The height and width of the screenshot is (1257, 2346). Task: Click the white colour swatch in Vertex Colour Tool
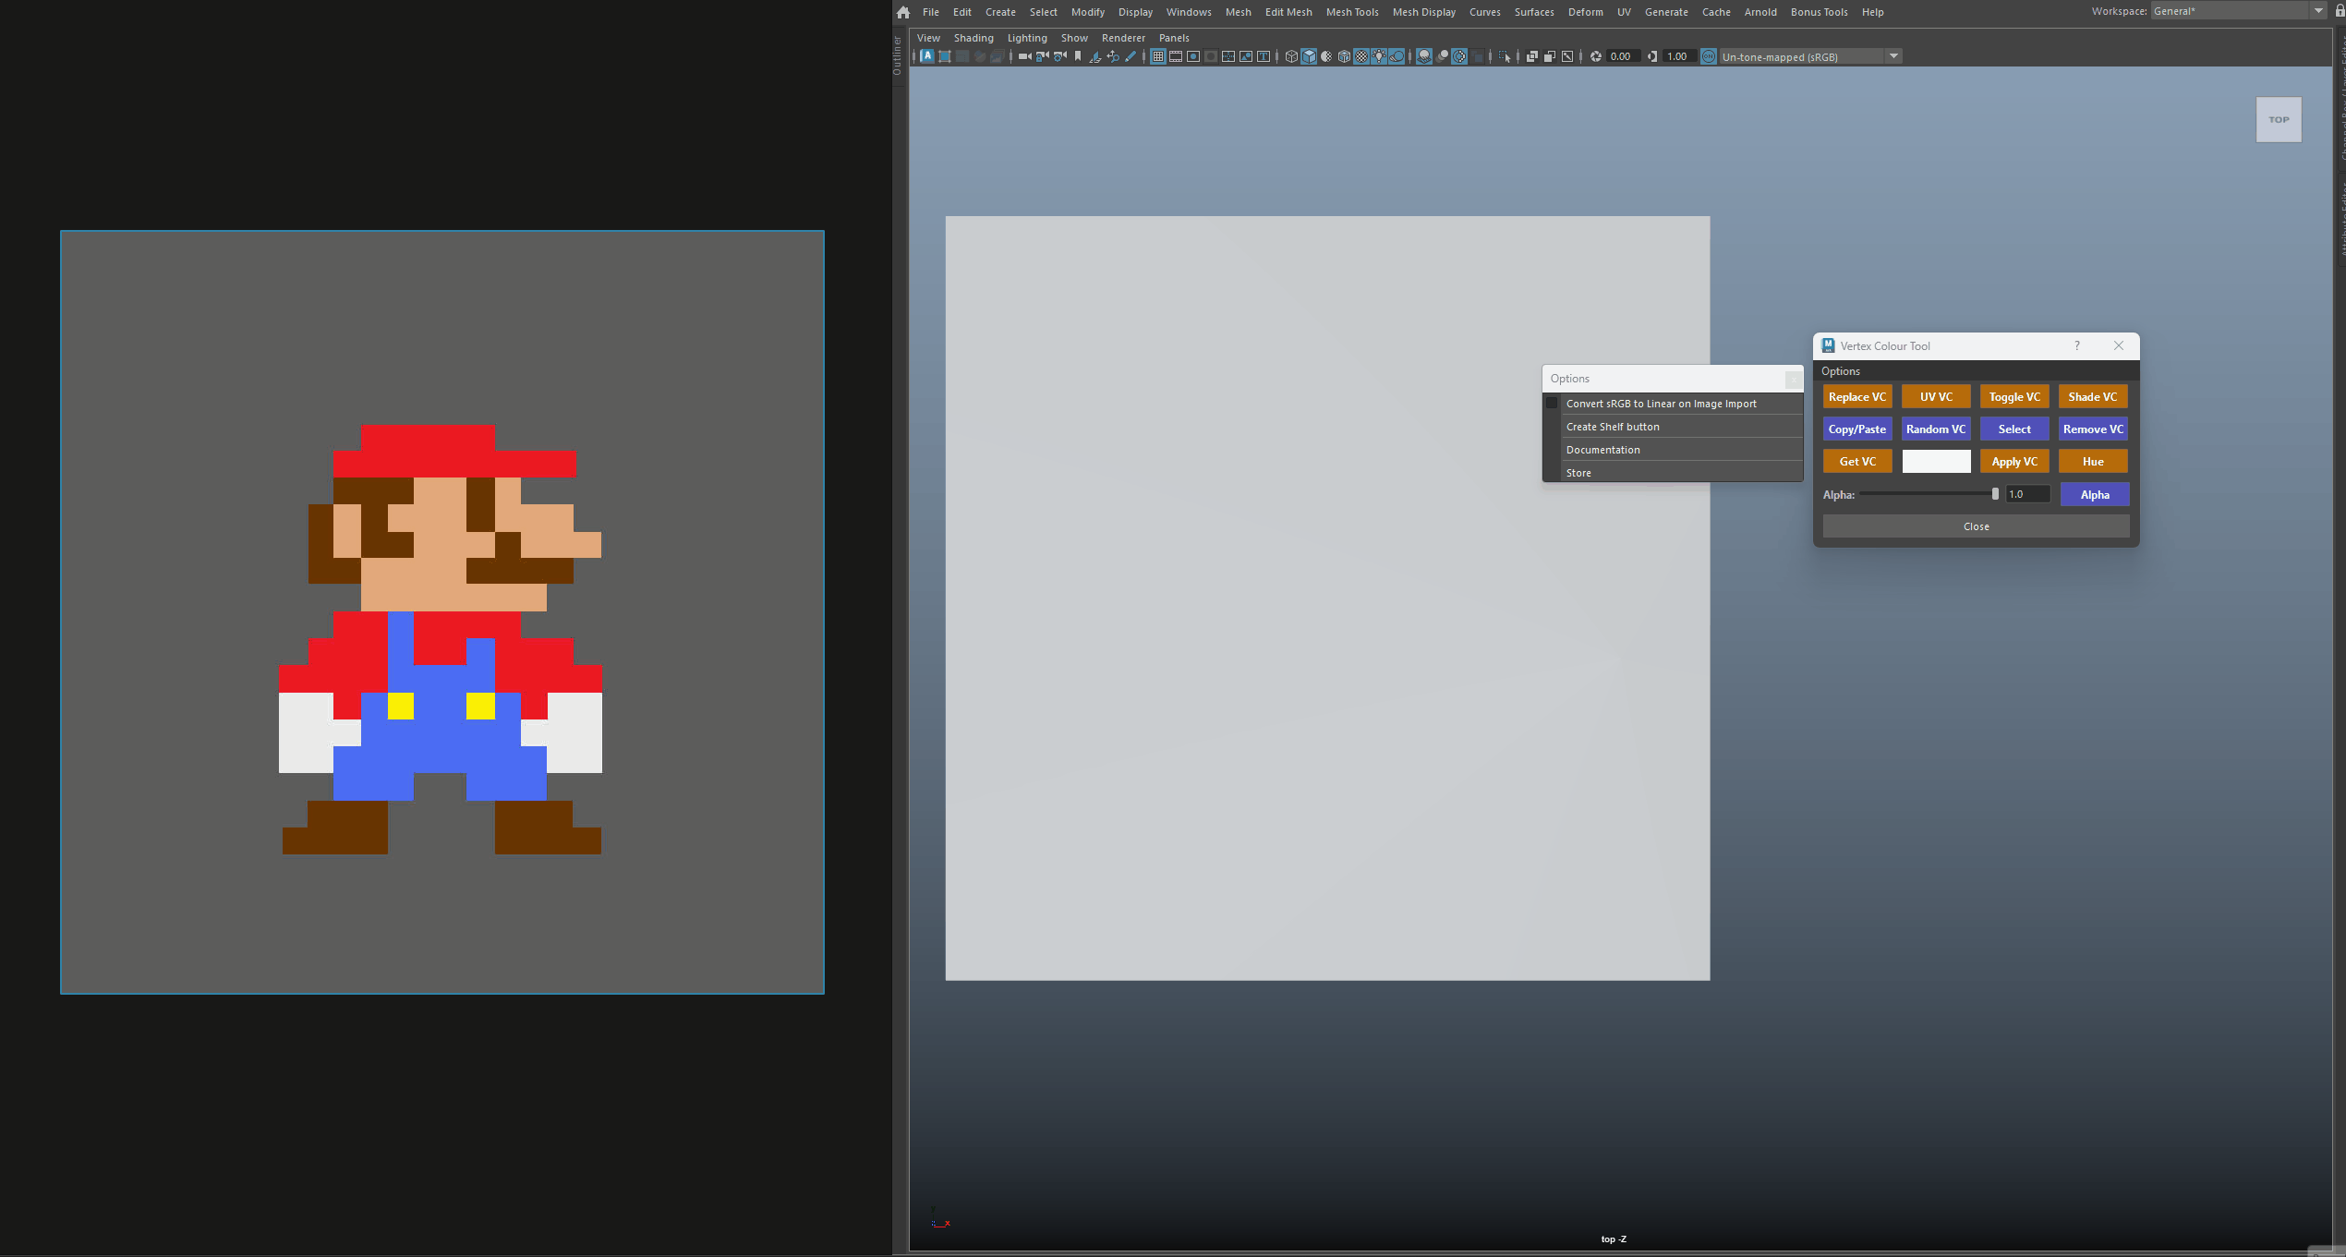[x=1936, y=461]
